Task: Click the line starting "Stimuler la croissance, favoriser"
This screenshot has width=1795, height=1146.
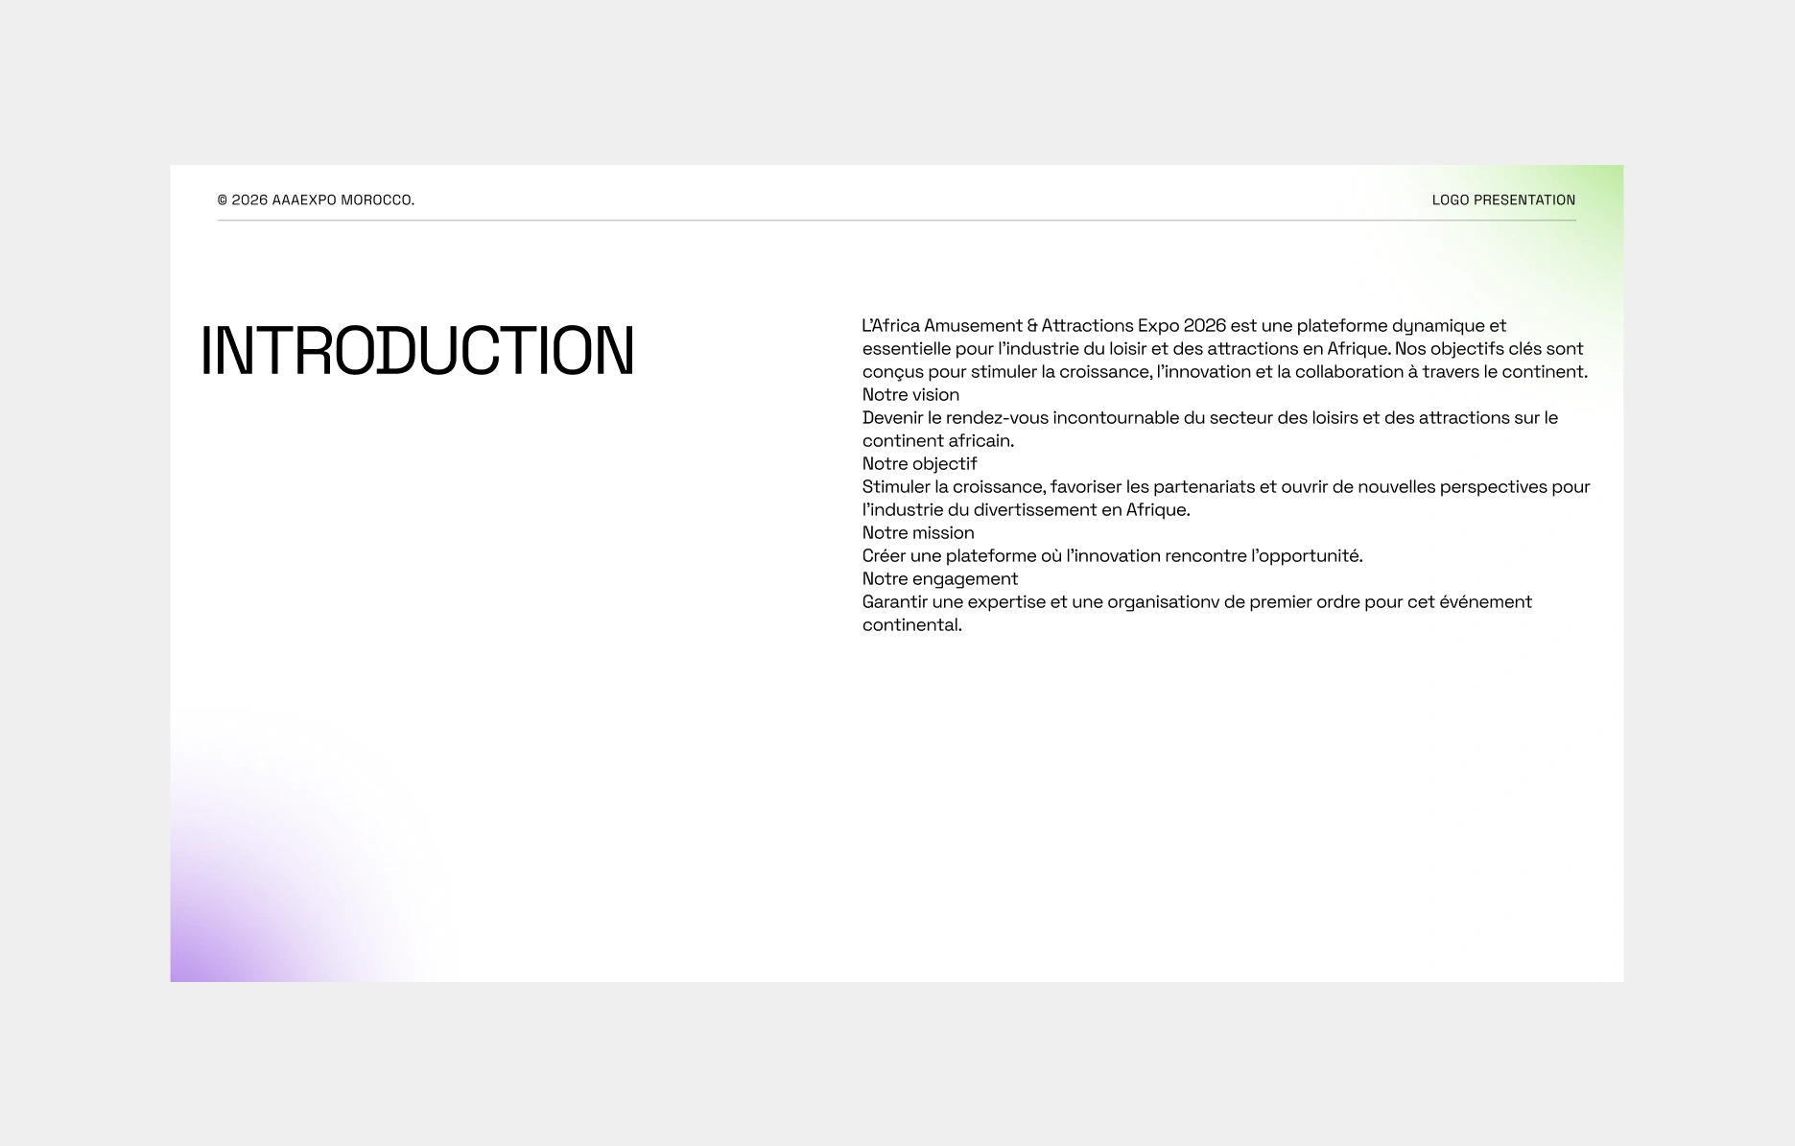Action: pyautogui.click(x=1226, y=487)
